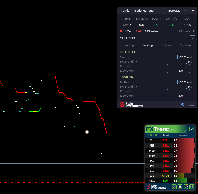Click the FXTrend logo title

tap(158, 129)
